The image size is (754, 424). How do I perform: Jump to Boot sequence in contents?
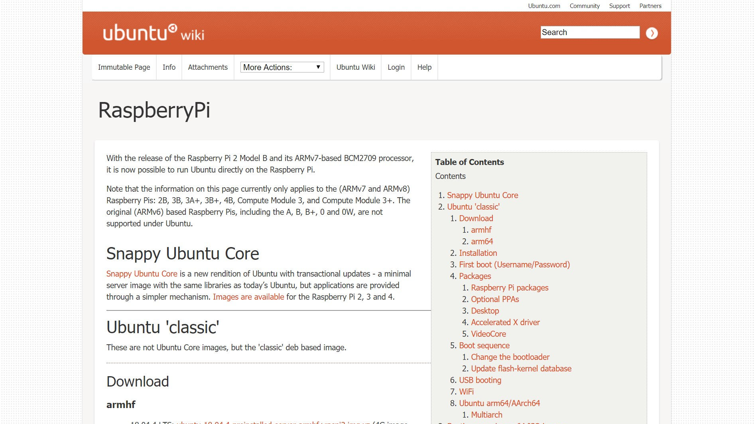tap(484, 345)
